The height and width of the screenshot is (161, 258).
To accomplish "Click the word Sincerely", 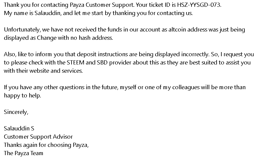I will (x=16, y=112).
